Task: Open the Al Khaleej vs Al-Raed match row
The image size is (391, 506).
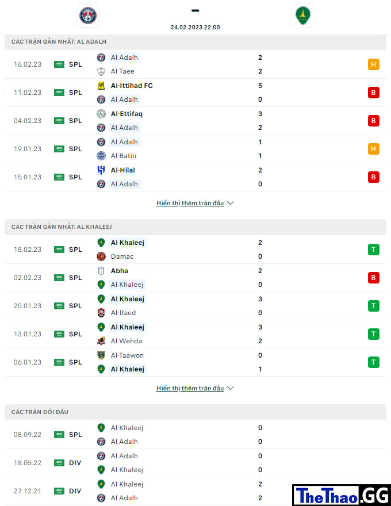Action: pyautogui.click(x=195, y=306)
